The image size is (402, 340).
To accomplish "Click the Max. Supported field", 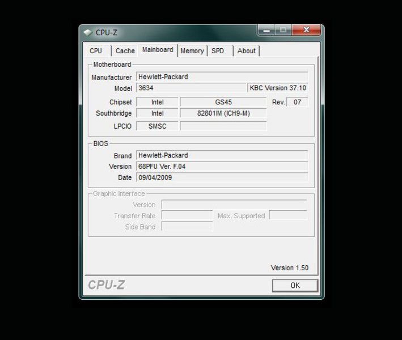I will pyautogui.click(x=288, y=215).
